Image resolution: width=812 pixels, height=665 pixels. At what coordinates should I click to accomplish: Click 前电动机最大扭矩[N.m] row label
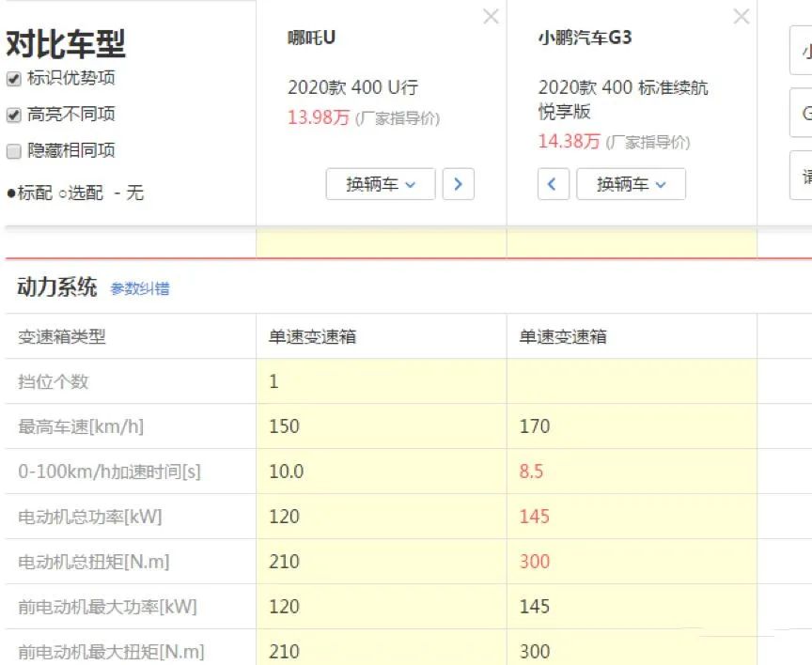111,652
